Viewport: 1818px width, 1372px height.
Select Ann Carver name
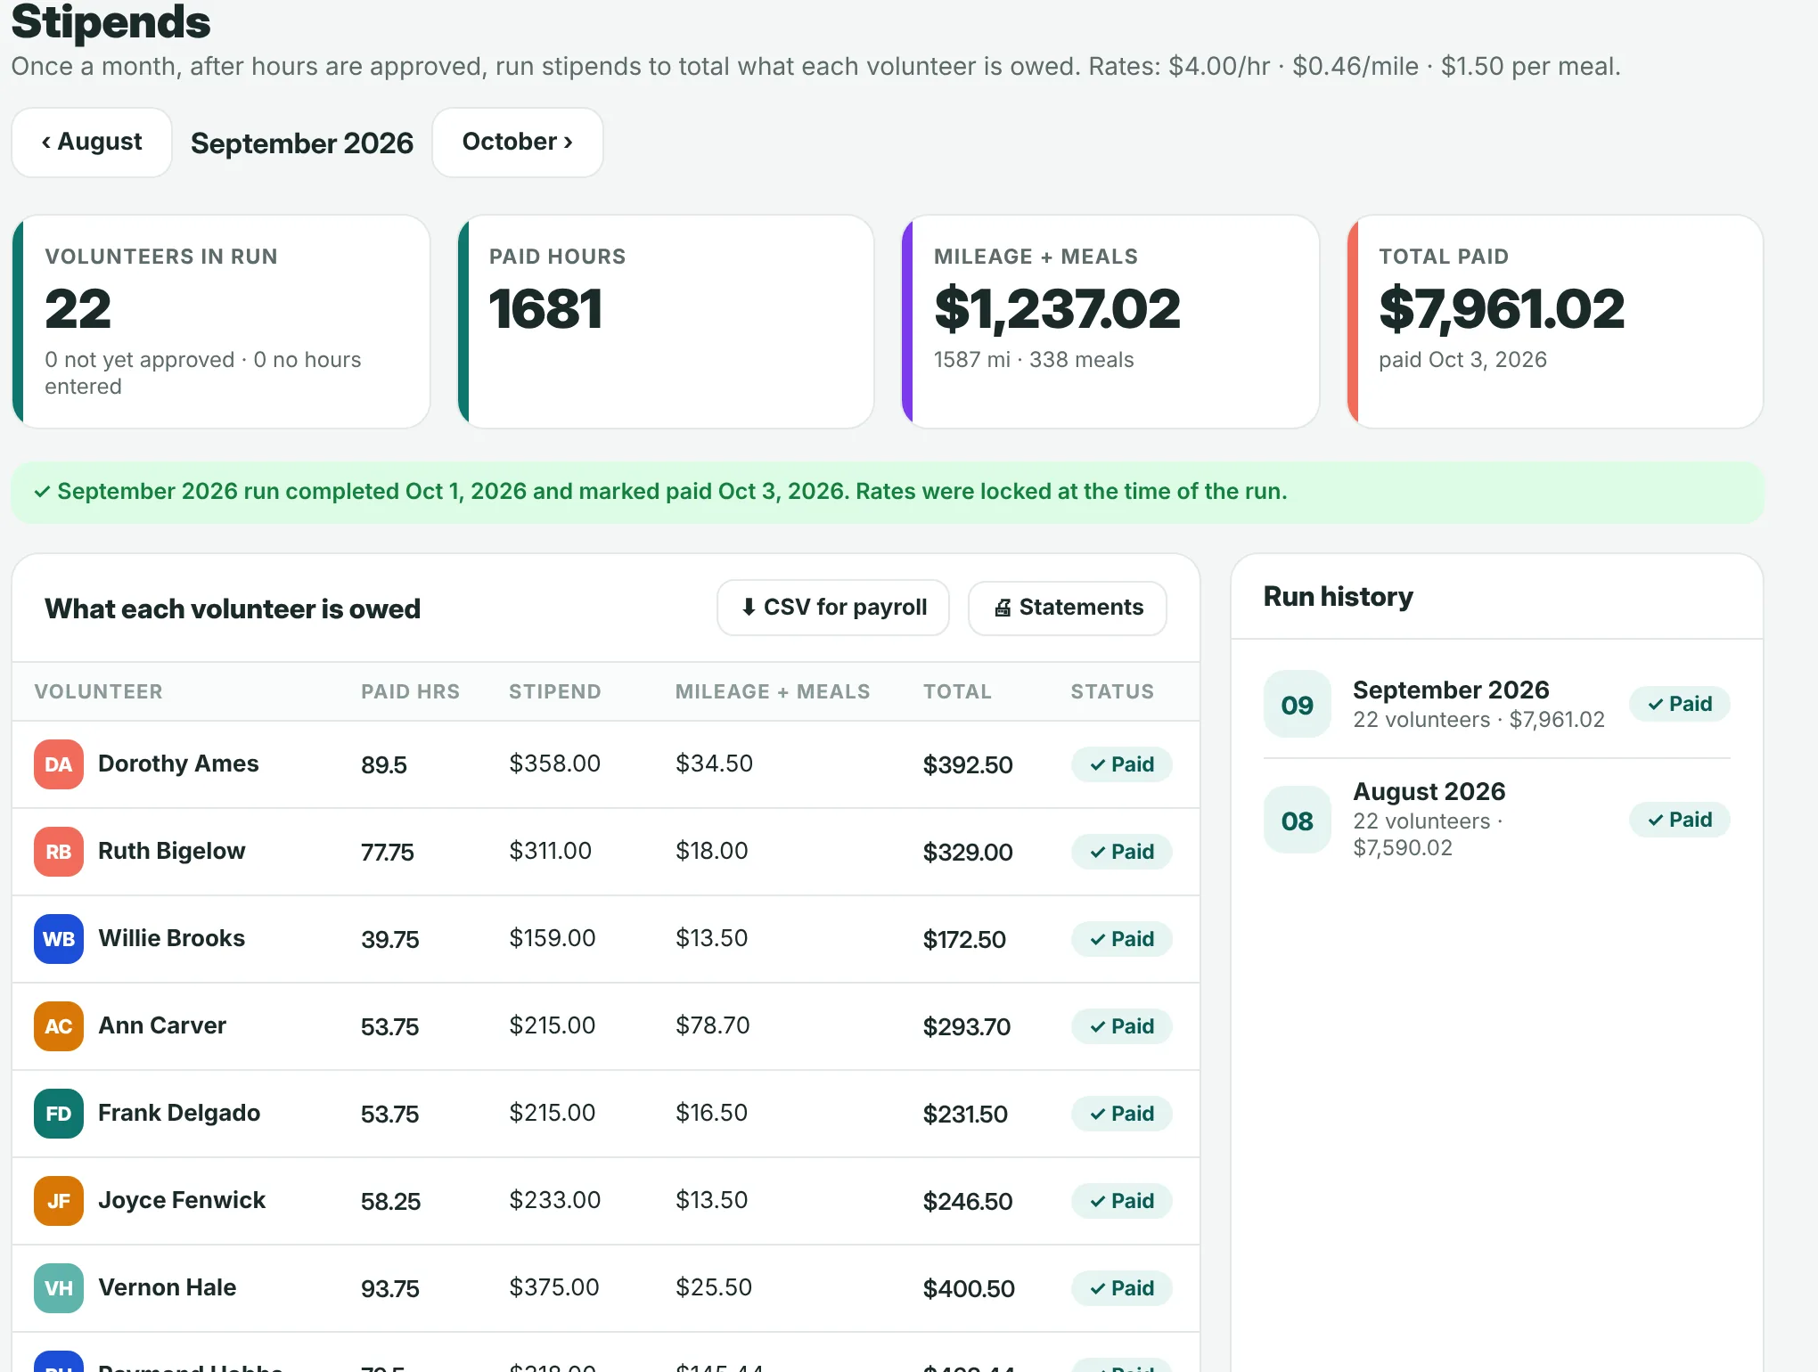(162, 1025)
